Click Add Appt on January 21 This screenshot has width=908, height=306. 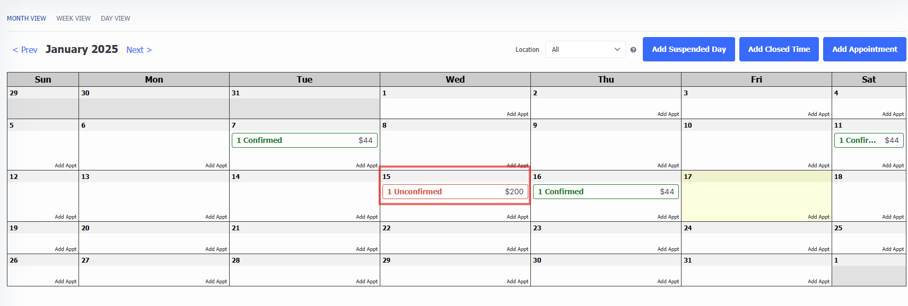366,249
